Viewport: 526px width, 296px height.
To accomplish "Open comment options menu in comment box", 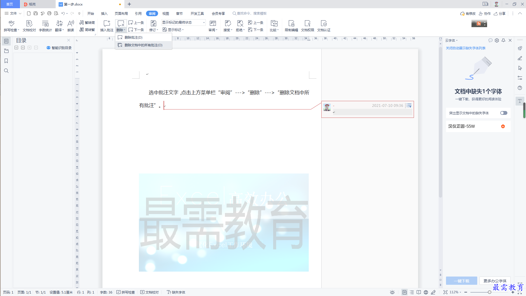I will [409, 106].
